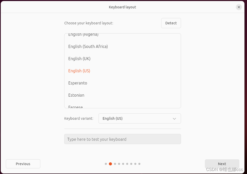Click the Detect button
The image size is (247, 174).
[x=171, y=23]
